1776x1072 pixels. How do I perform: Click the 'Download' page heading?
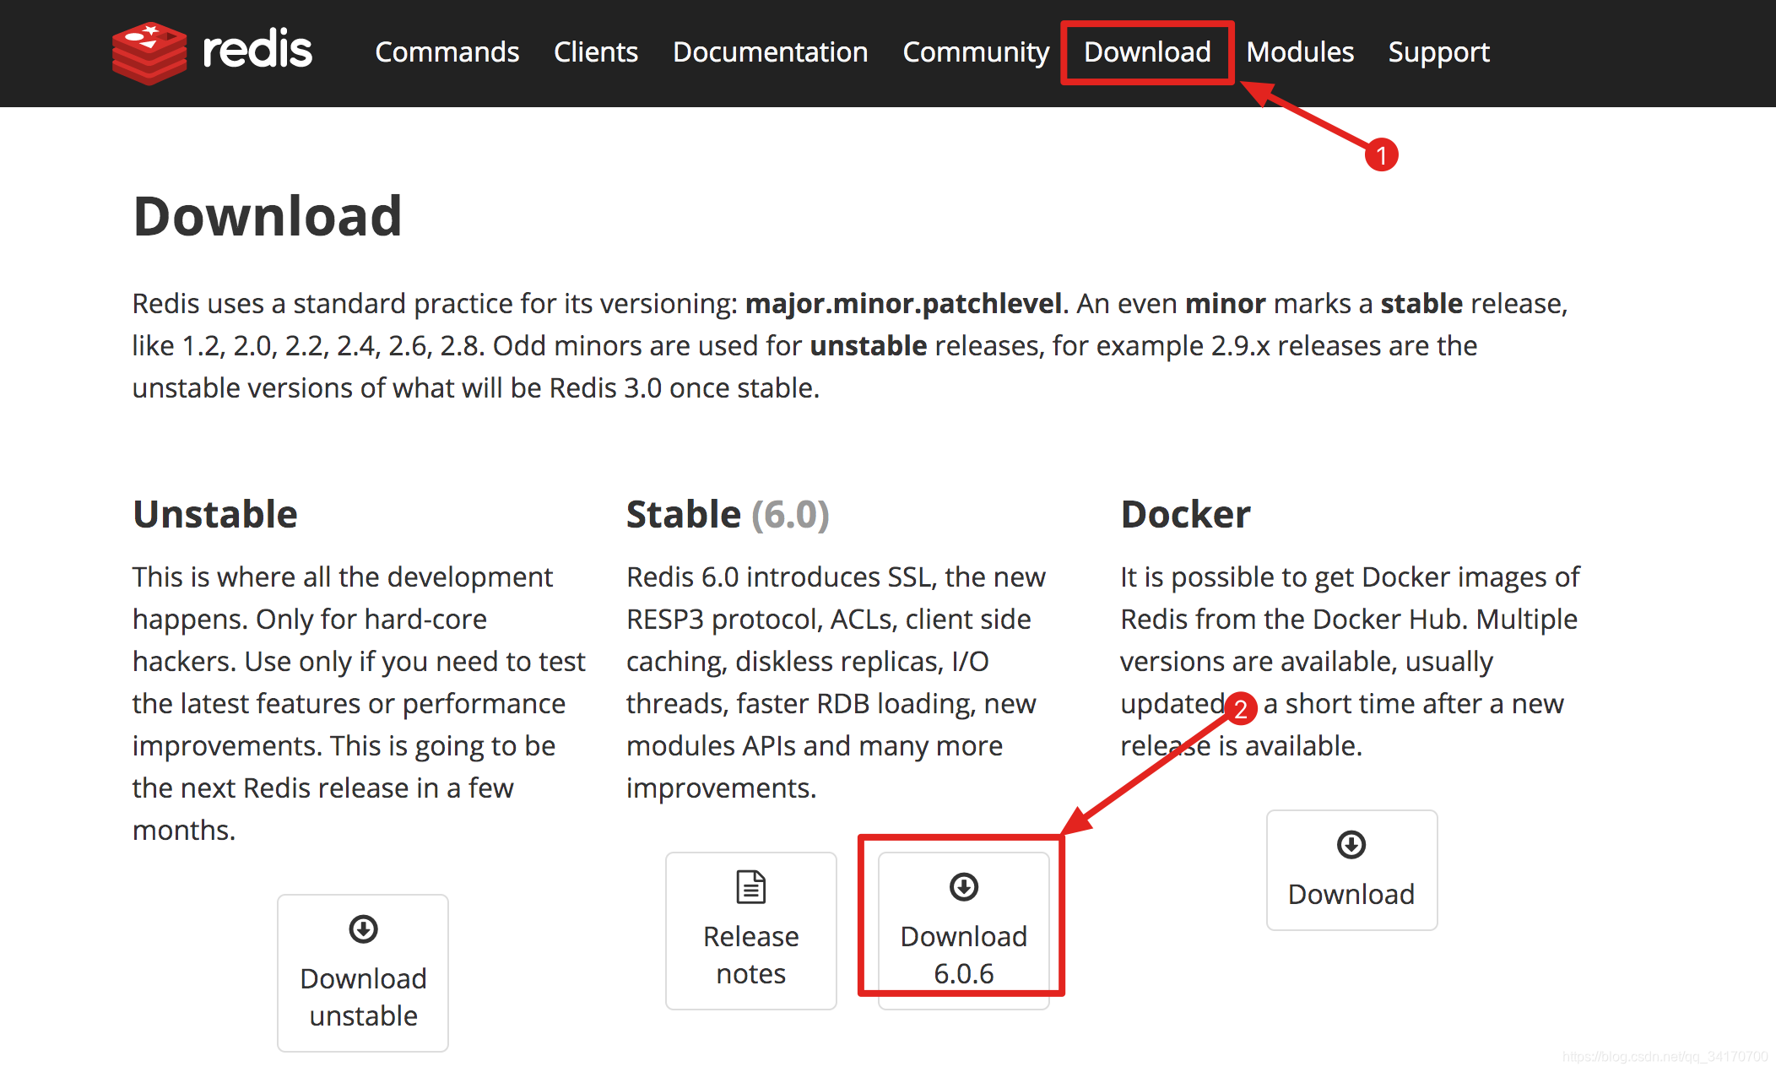point(268,216)
